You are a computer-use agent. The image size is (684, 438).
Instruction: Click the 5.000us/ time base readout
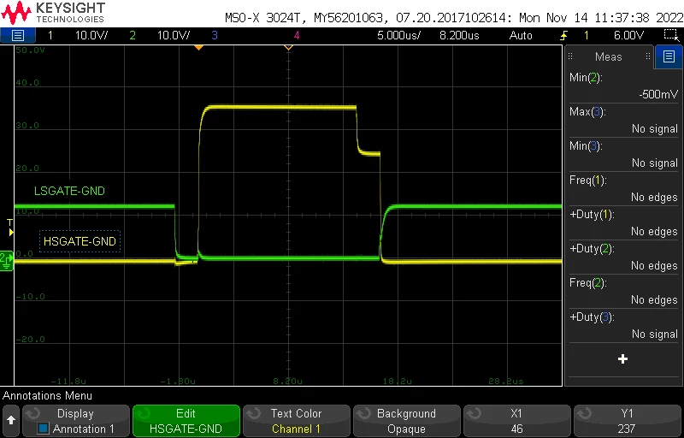pos(398,35)
